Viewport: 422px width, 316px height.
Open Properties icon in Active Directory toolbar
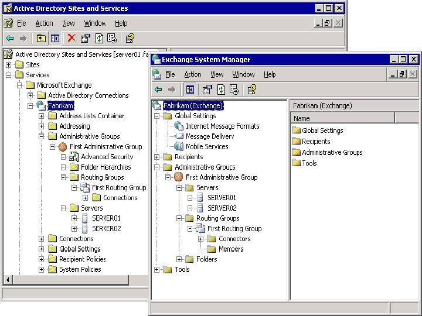click(x=86, y=39)
